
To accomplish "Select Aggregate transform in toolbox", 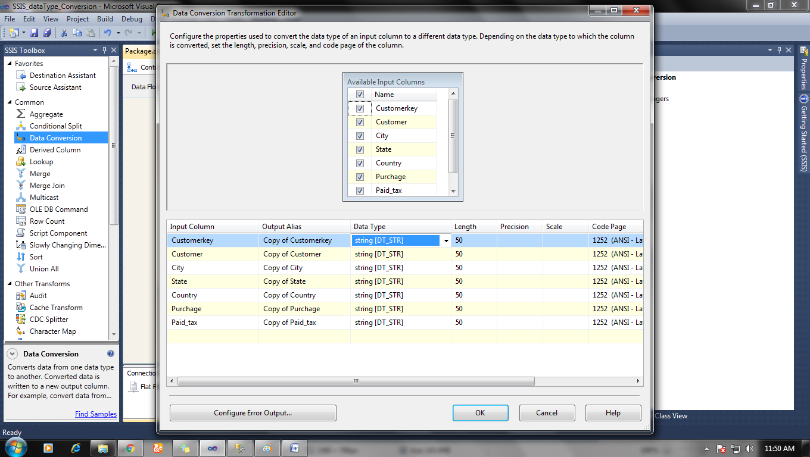I will tap(46, 114).
